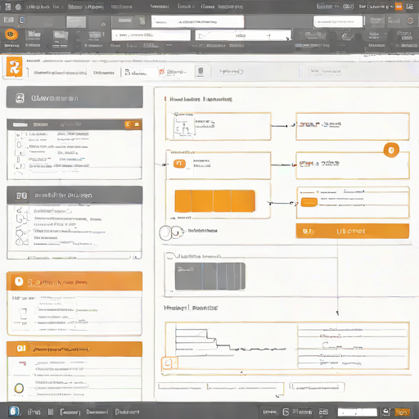Click the small orange rounded icon in second diagram box
Image resolution: width=419 pixels, height=419 pixels.
pos(179,164)
